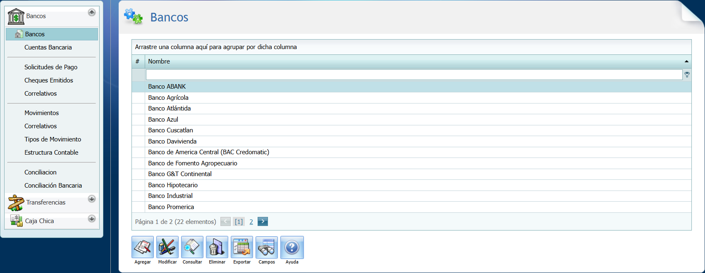This screenshot has height=273, width=705.
Task: Open the Campos binoculars icon
Action: 267,247
